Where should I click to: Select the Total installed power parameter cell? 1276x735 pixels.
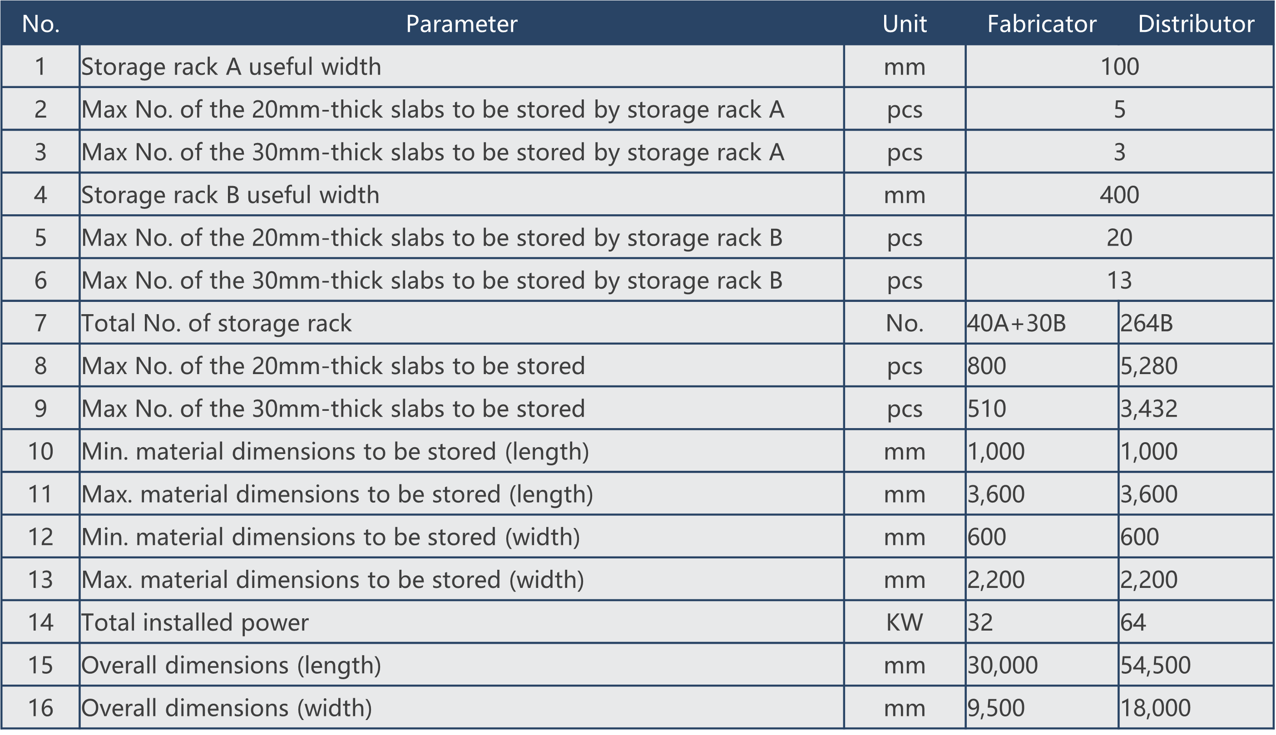461,622
